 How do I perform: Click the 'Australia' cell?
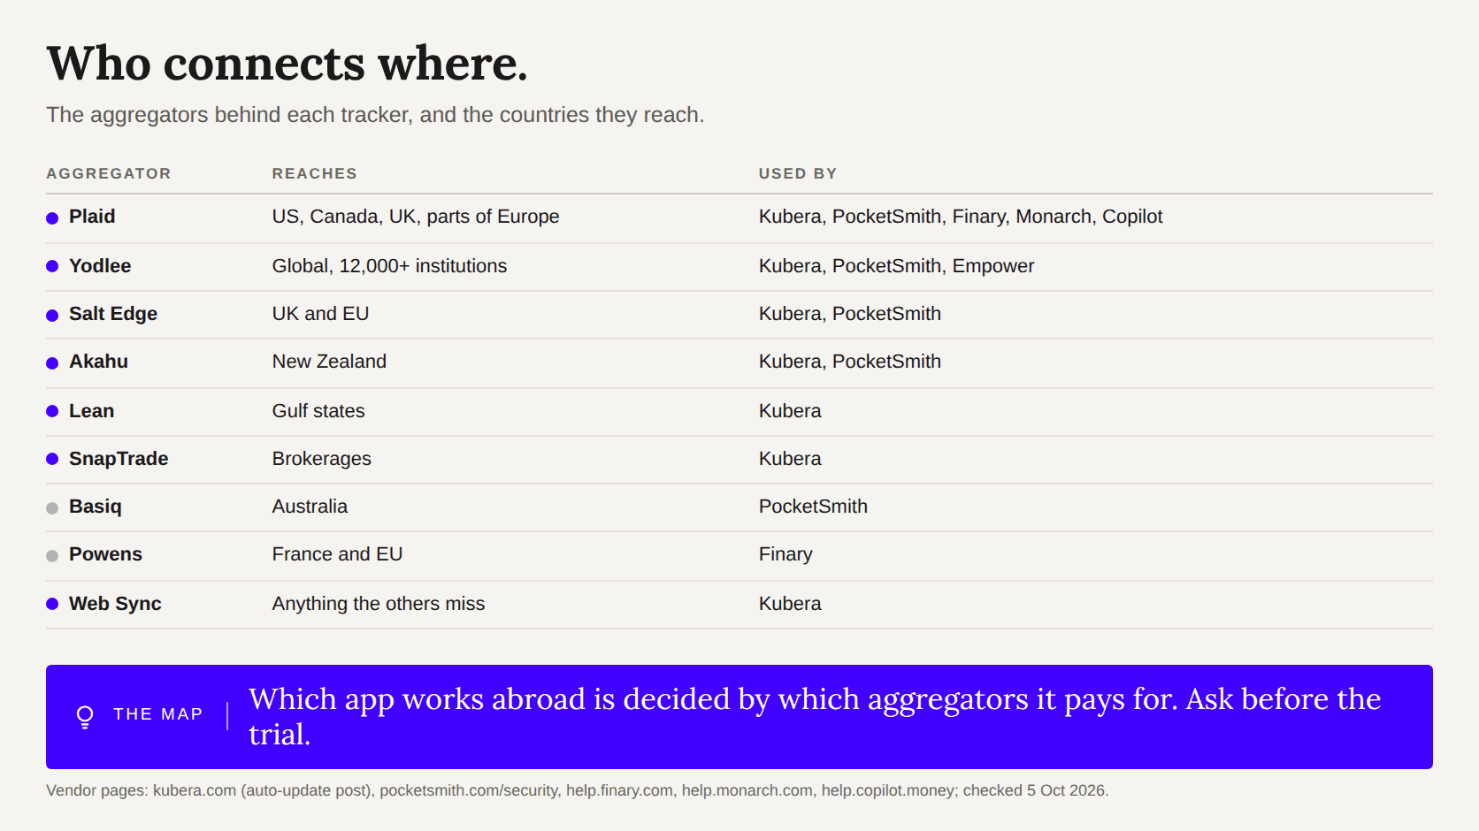click(x=310, y=507)
